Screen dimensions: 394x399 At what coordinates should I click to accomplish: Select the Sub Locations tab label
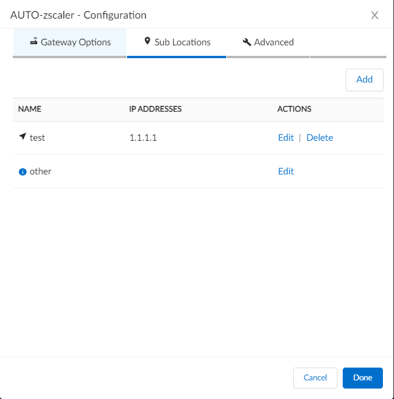[x=182, y=42]
